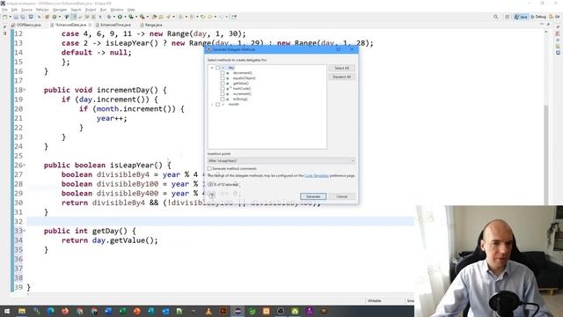Open Firefox from the taskbar

[x=65, y=311]
